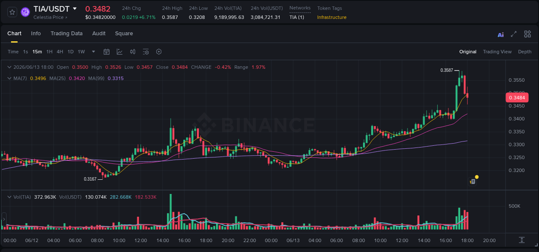Click the jump-to-latest icon on time axis

click(522, 240)
